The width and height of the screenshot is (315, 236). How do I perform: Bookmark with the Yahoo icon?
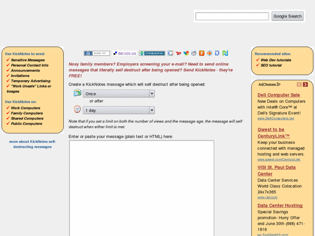click(x=178, y=53)
